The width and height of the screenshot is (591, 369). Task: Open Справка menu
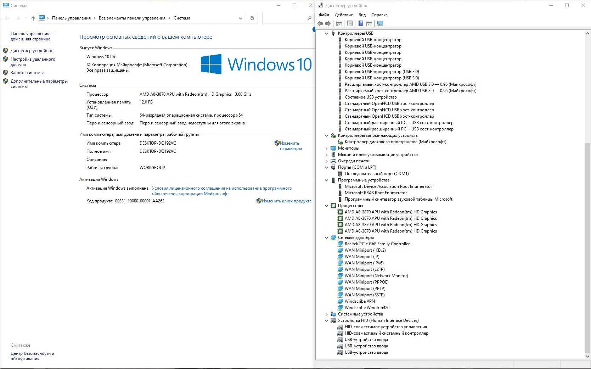click(379, 15)
